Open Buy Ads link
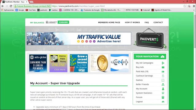196x110 pixels. click(x=140, y=67)
